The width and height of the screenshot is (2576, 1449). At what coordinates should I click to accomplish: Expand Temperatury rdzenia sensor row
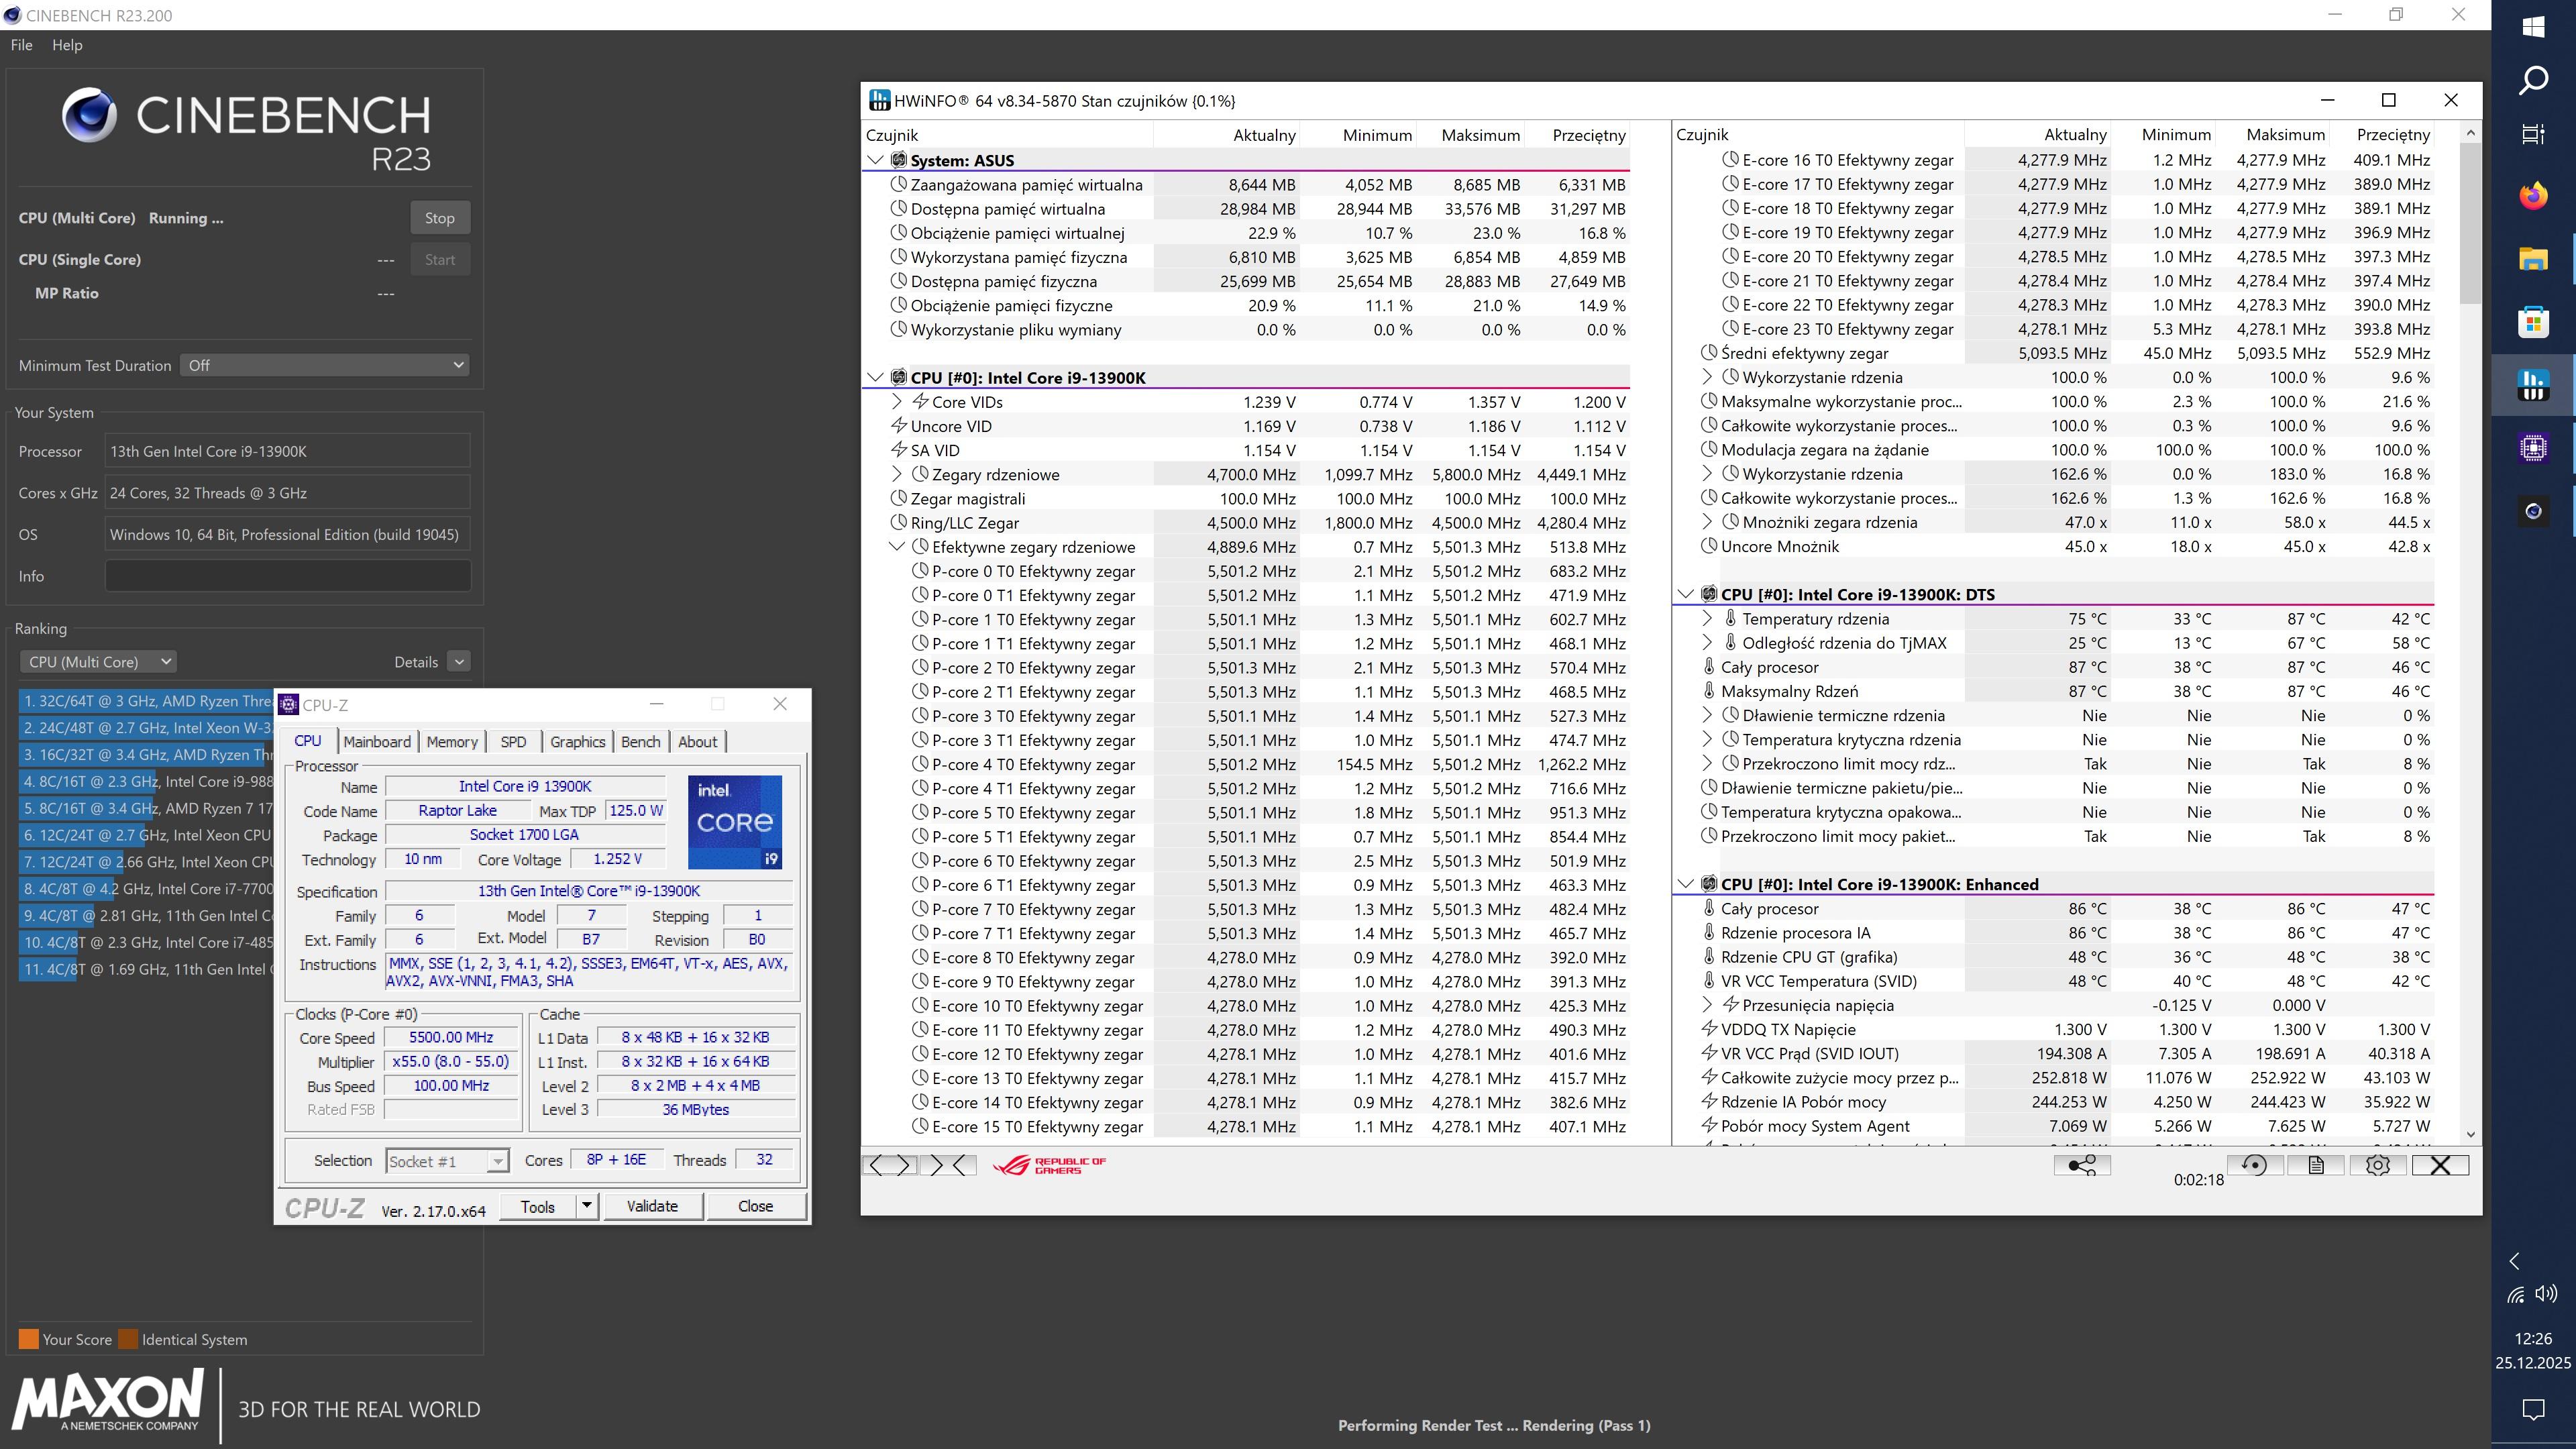pyautogui.click(x=1707, y=619)
